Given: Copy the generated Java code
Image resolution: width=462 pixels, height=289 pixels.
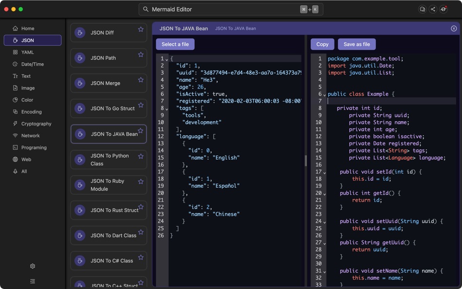Looking at the screenshot, I should 322,44.
